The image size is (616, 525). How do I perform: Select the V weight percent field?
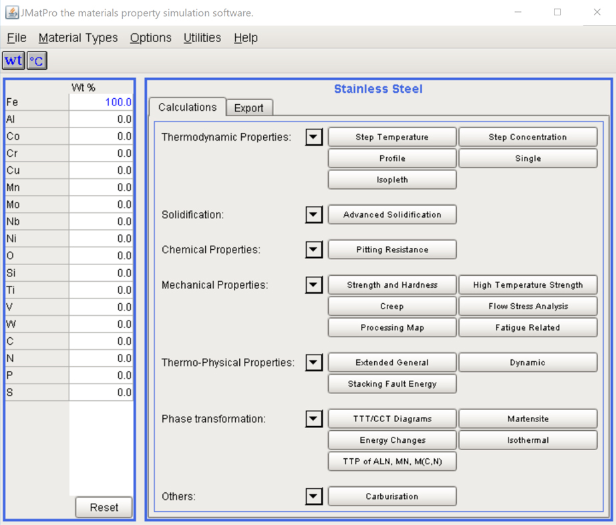101,307
